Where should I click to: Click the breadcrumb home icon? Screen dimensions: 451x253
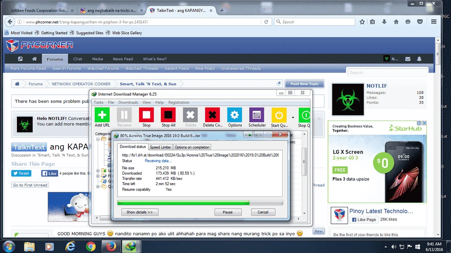pos(17,84)
